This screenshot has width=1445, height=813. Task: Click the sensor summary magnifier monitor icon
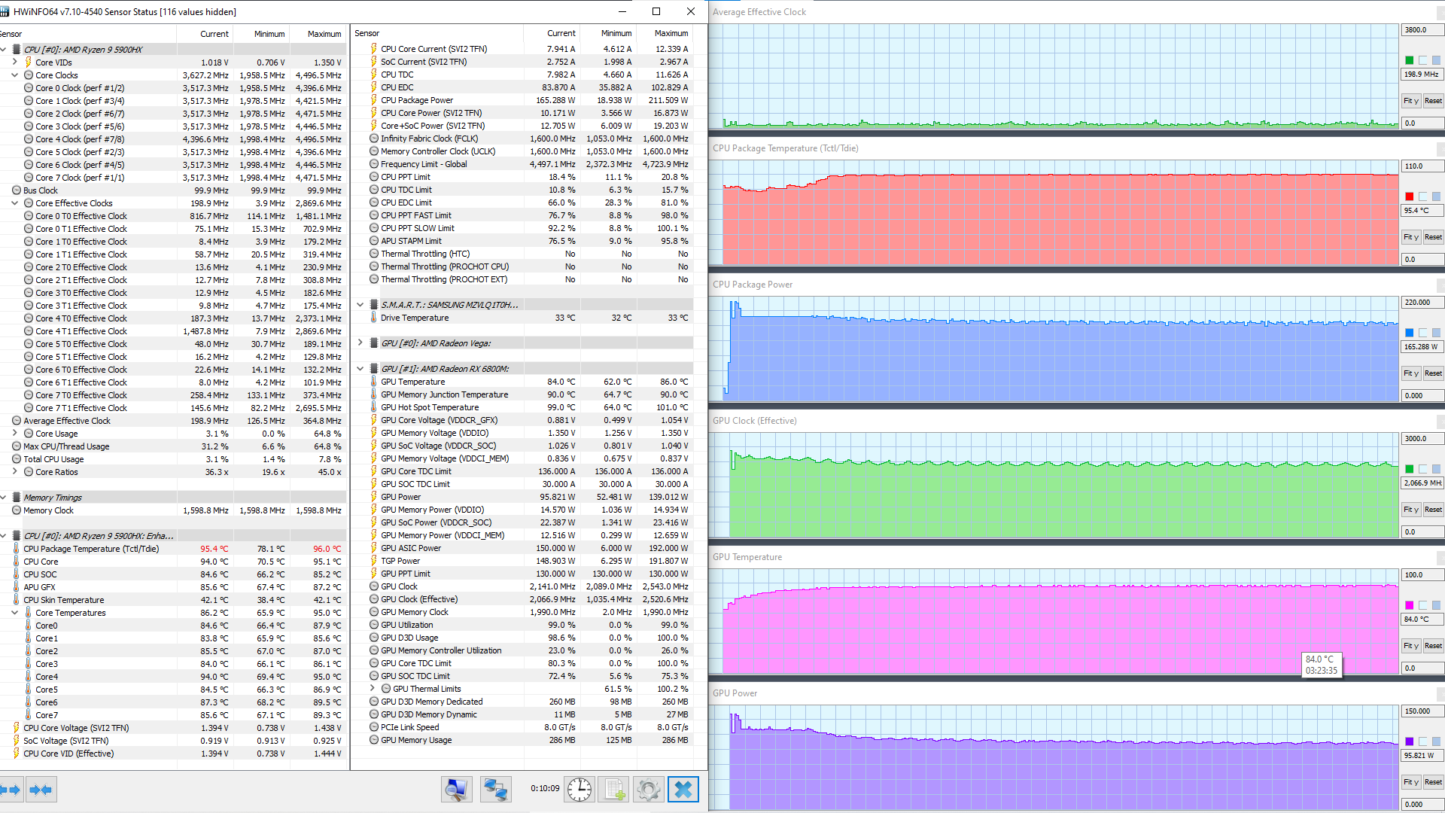(456, 789)
